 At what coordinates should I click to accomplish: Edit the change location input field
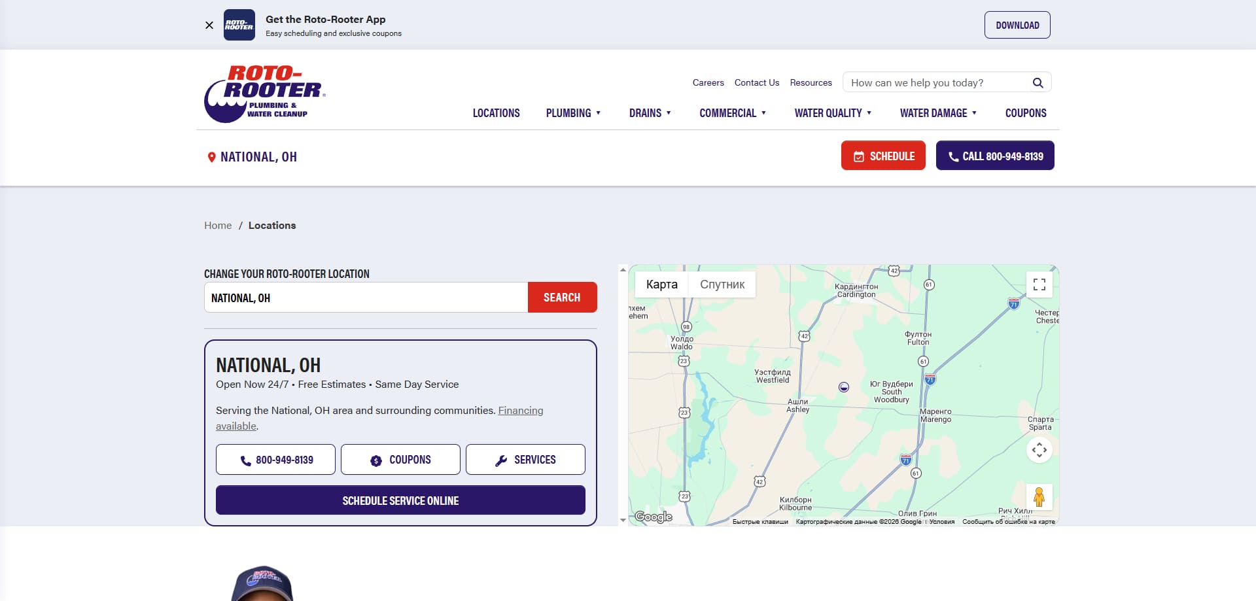366,298
